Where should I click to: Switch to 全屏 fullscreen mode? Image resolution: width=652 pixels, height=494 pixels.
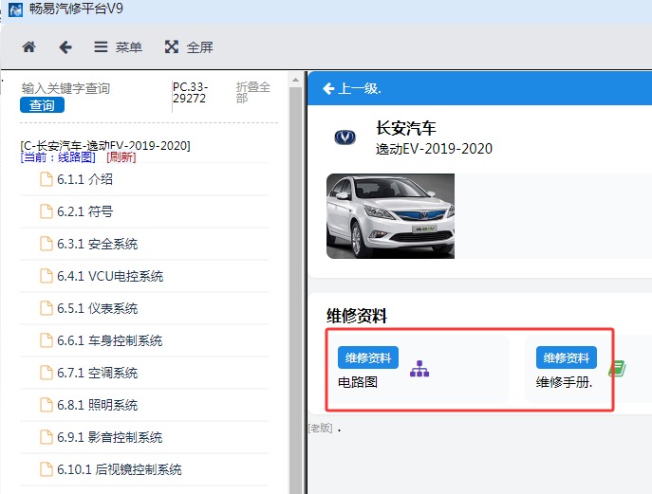pyautogui.click(x=189, y=47)
